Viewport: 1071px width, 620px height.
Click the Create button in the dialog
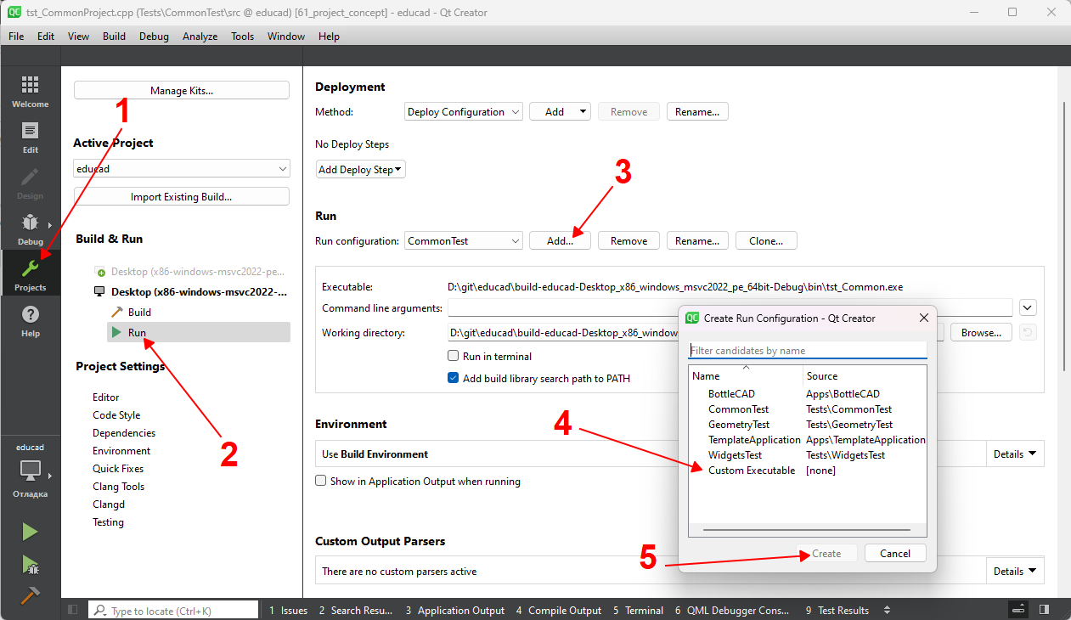point(826,554)
